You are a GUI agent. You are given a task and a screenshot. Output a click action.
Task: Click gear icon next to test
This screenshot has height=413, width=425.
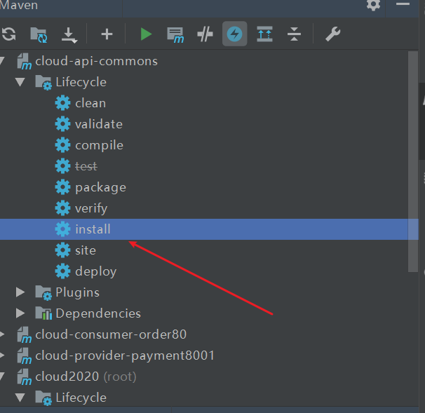coord(62,166)
